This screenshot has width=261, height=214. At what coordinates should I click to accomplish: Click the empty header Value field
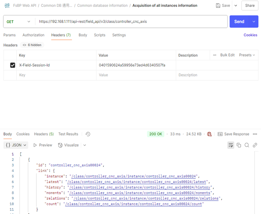[136, 75]
